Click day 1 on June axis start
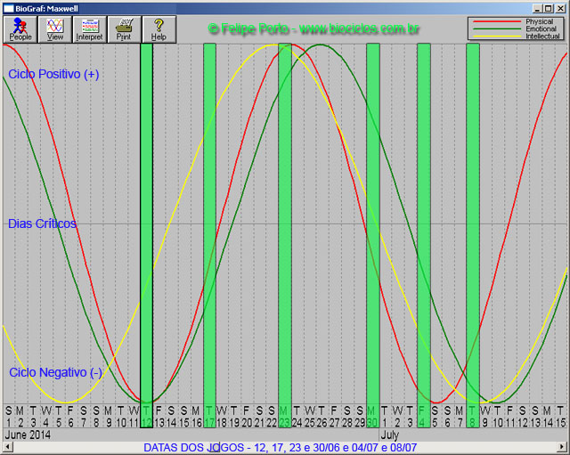Viewport: 570px width, 455px height. point(8,423)
